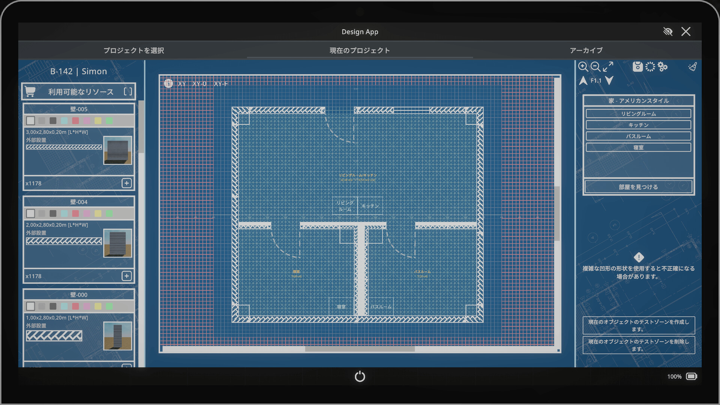
Task: Click the resources list vertical scrollbar
Action: [141, 127]
